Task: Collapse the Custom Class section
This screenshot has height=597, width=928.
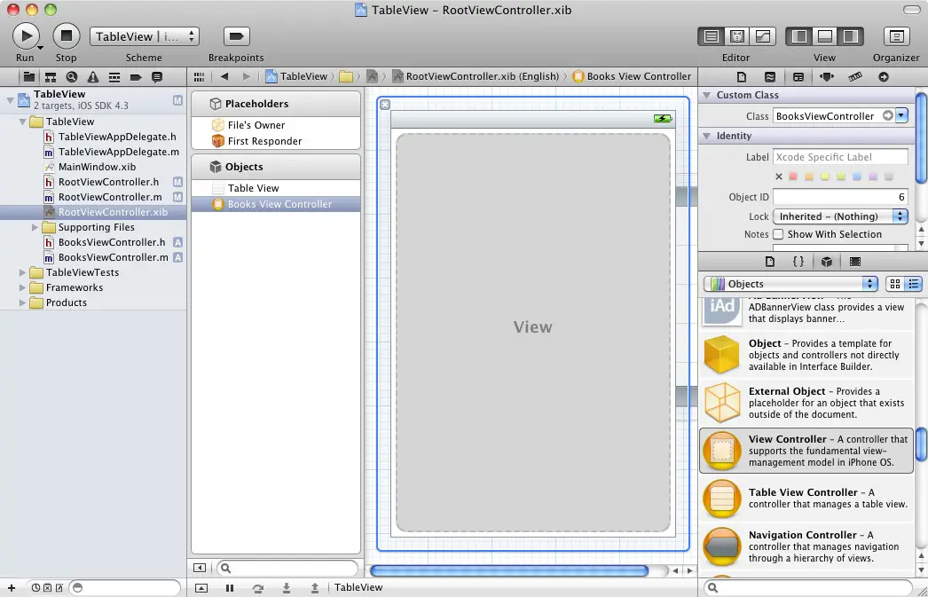Action: click(x=707, y=95)
